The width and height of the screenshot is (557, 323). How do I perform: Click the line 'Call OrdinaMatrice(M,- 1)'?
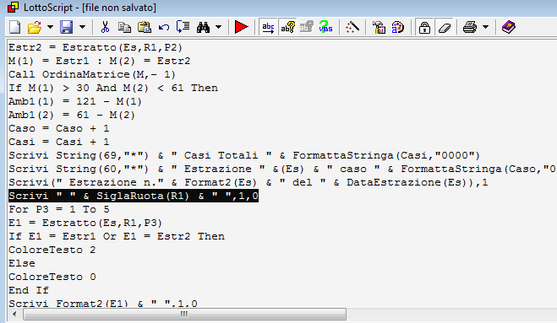point(92,74)
